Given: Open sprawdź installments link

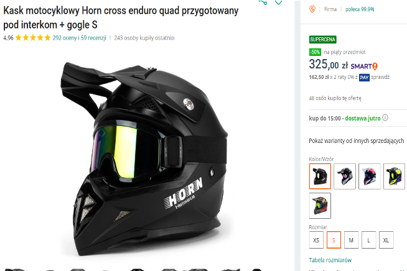Looking at the screenshot, I should click(380, 77).
